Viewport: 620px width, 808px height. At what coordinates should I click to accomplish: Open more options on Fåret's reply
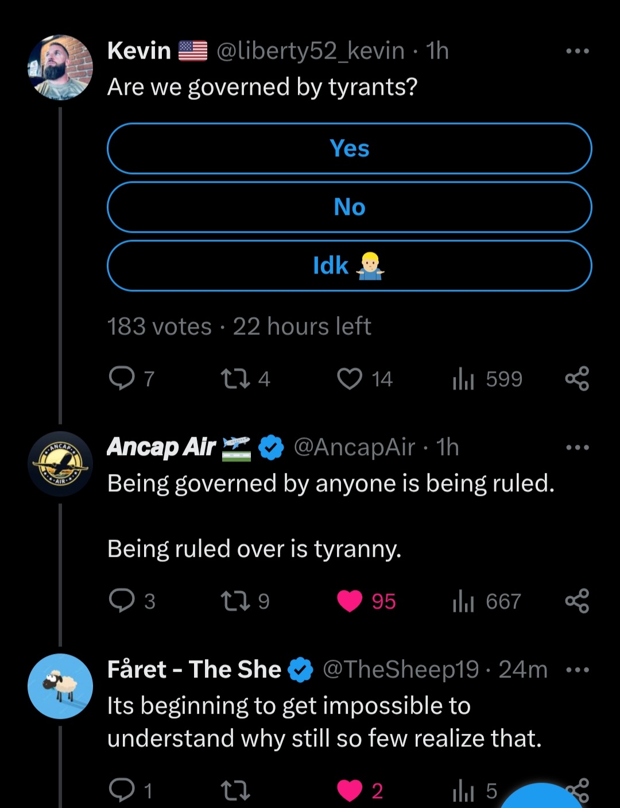click(x=577, y=670)
